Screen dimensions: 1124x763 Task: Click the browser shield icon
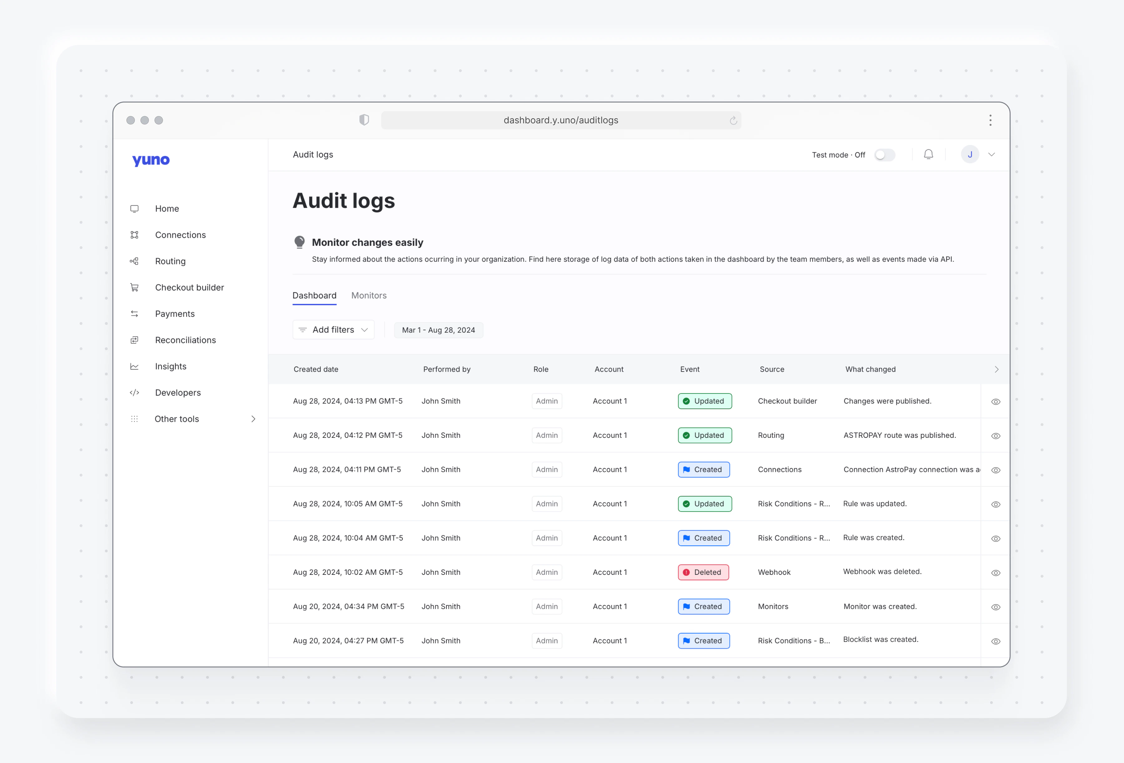tap(364, 120)
